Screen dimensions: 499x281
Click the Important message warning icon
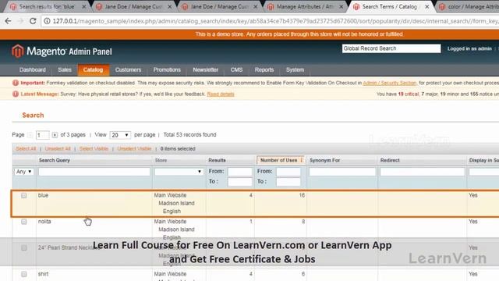coord(16,83)
